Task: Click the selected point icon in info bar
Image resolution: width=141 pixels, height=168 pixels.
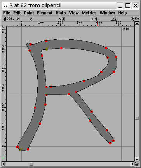Action: coord(31,19)
